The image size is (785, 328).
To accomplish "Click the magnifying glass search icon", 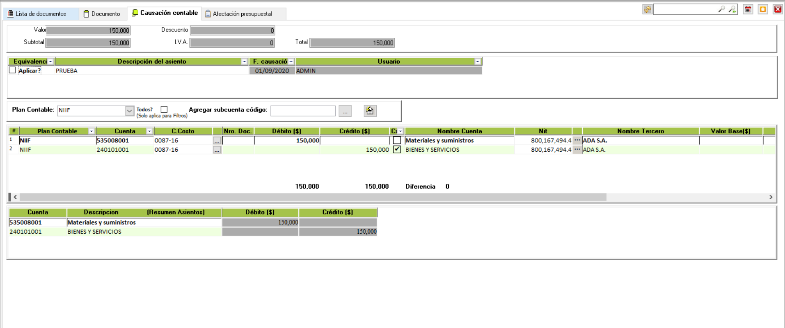I will (x=721, y=9).
